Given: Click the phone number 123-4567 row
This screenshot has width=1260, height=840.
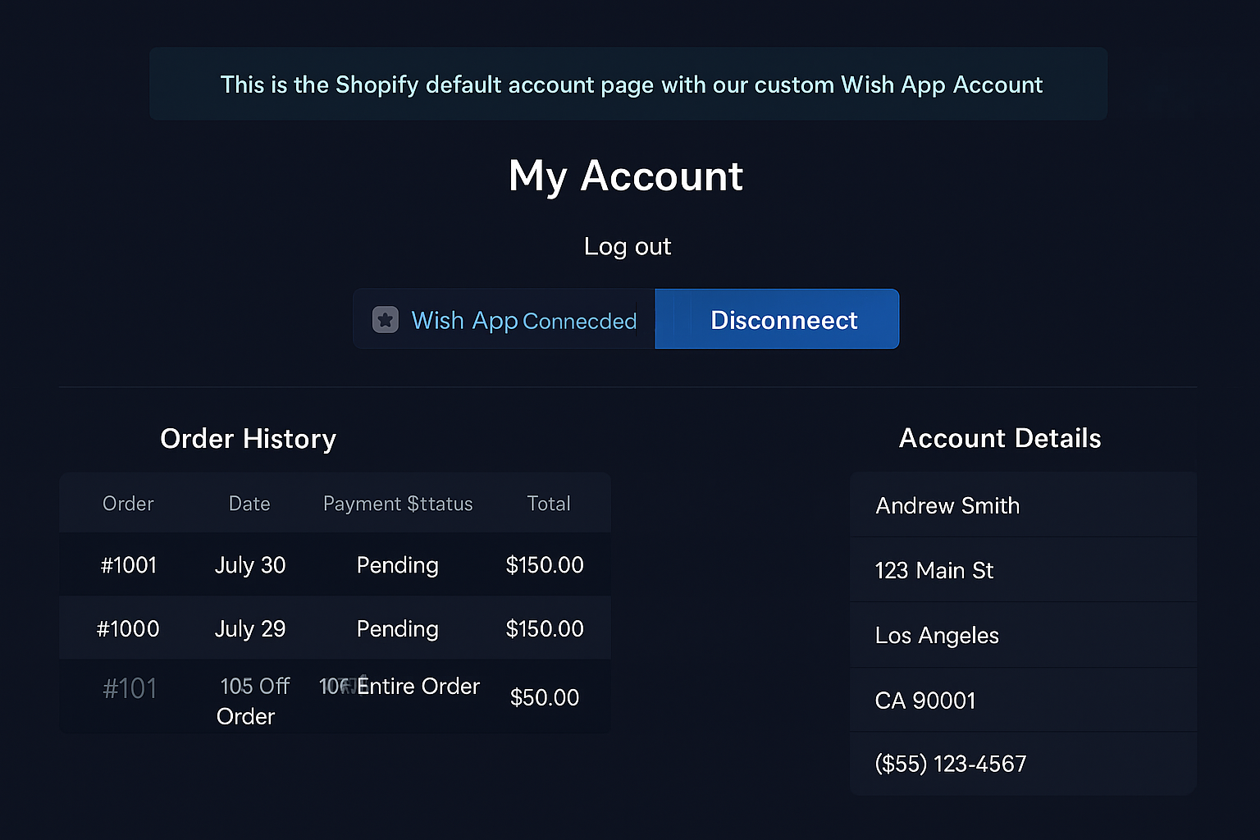Looking at the screenshot, I should coord(1023,764).
